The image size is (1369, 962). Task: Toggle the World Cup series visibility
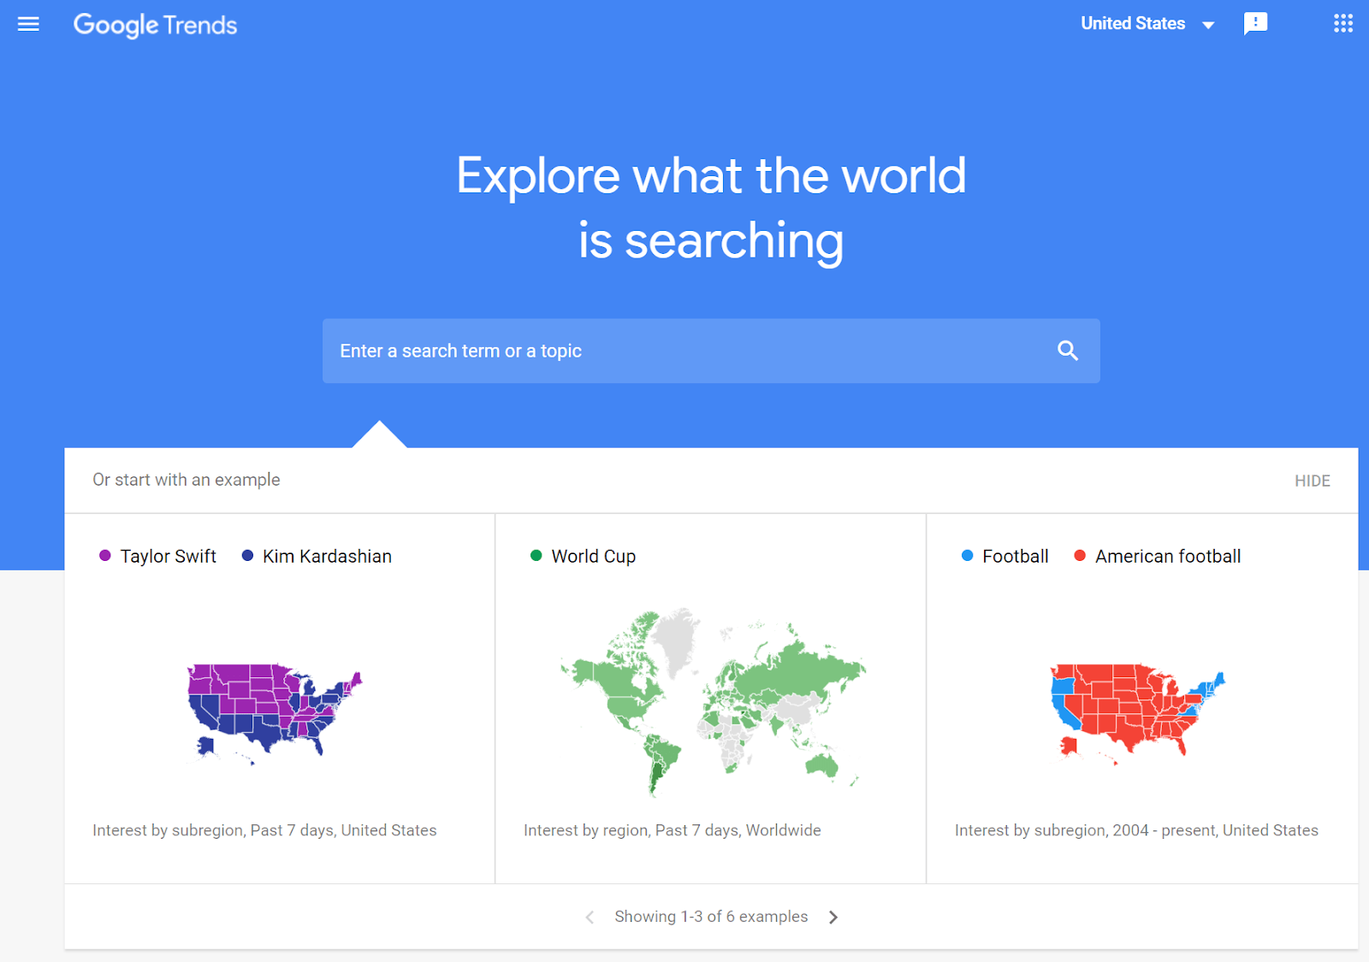point(536,555)
